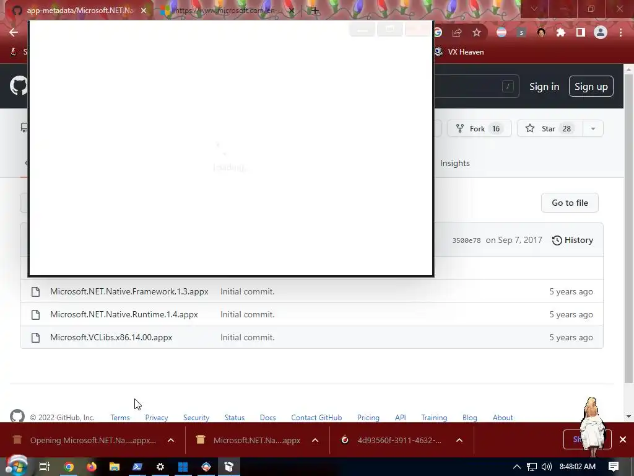634x476 pixels.
Task: Open the Start menu orb
Action: 17,466
